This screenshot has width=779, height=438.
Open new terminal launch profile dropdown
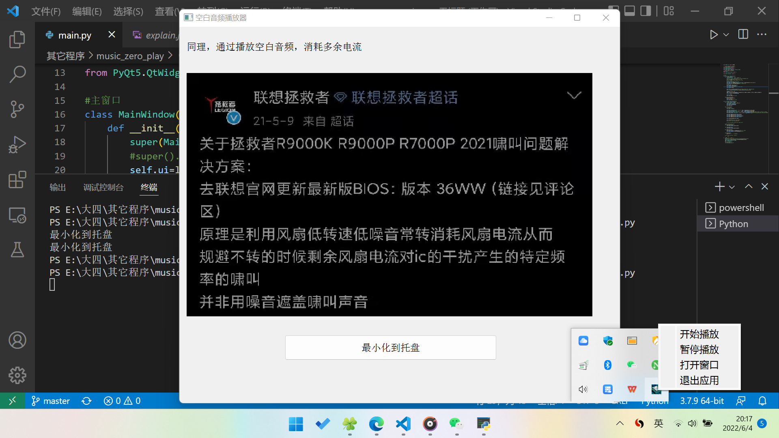pos(732,187)
